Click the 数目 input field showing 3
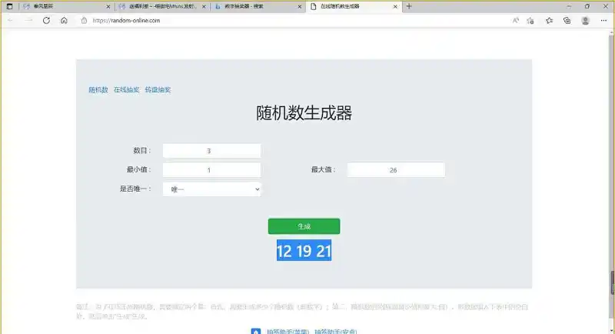Viewport: 615px width, 334px height. click(x=212, y=151)
